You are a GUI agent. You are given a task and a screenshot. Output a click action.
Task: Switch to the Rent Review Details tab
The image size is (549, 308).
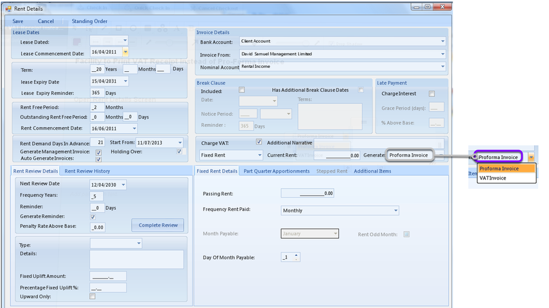coord(35,171)
